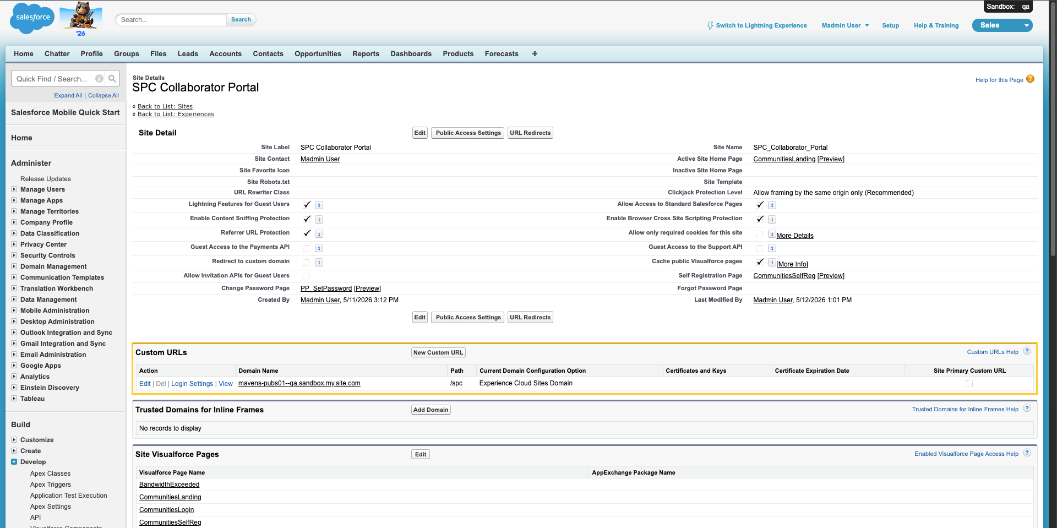This screenshot has height=528, width=1057.
Task: Switch to the Accounts tab
Action: pyautogui.click(x=226, y=54)
